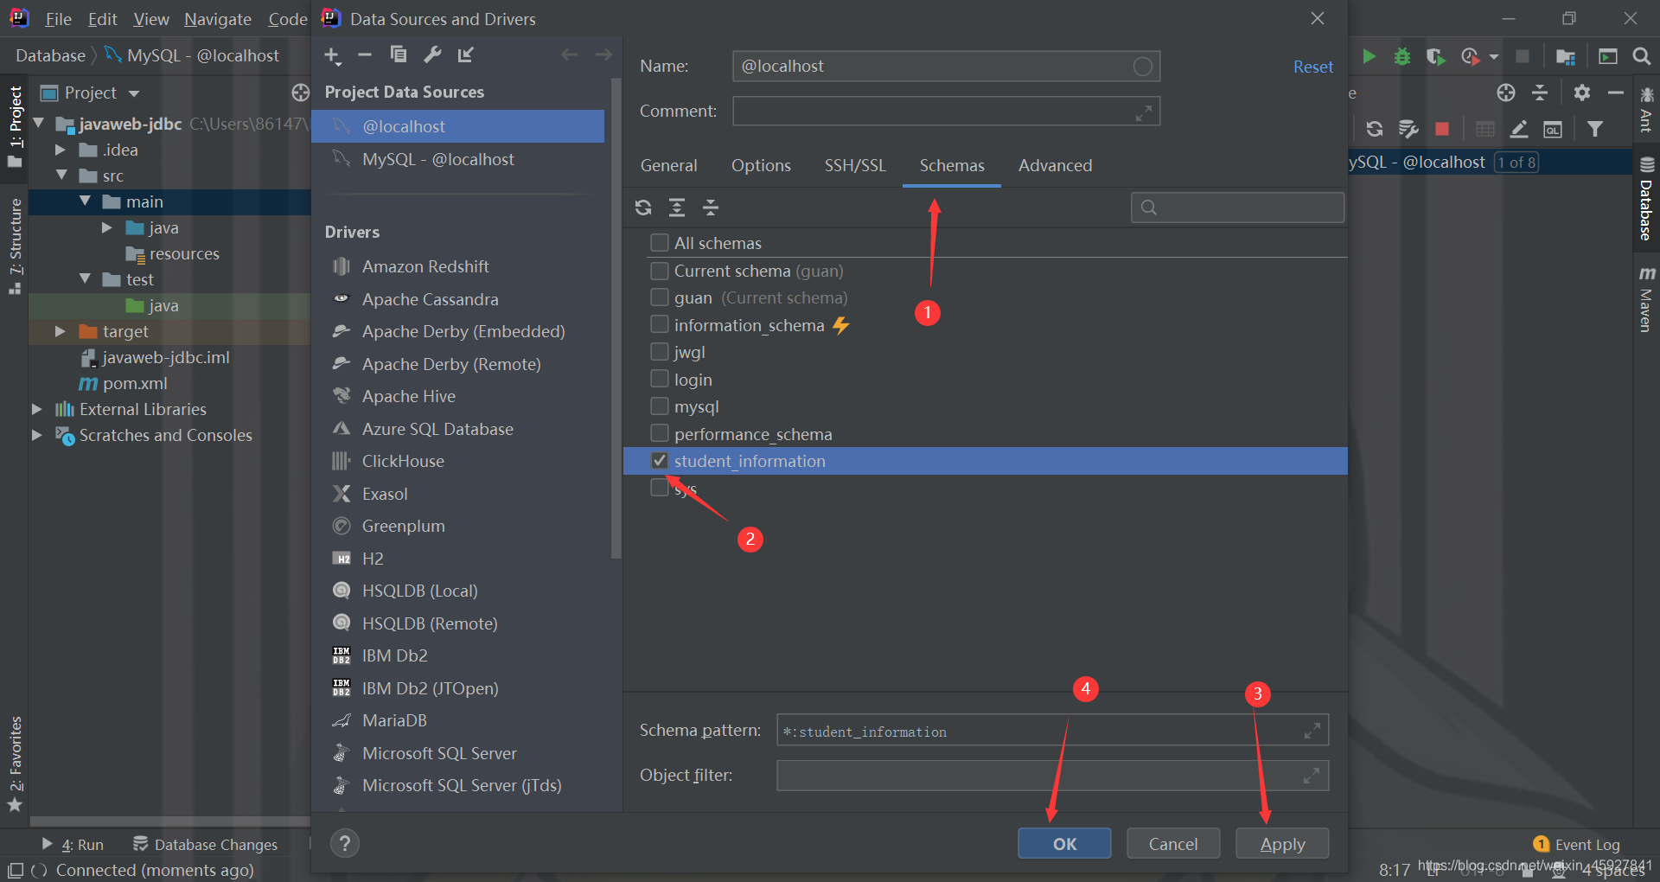1660x882 pixels.
Task: Click the make global import icon
Action: pyautogui.click(x=466, y=54)
